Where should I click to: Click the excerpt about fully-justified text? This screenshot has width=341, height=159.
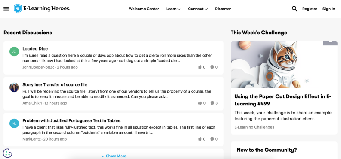pos(119,130)
